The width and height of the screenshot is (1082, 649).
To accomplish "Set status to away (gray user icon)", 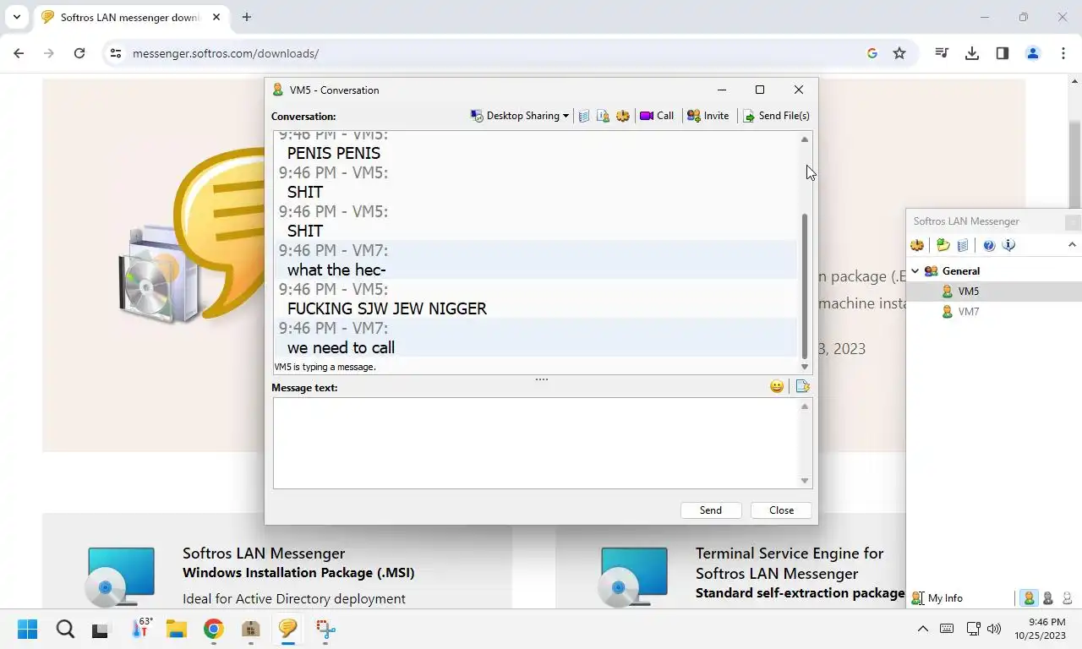I will pyautogui.click(x=1048, y=598).
